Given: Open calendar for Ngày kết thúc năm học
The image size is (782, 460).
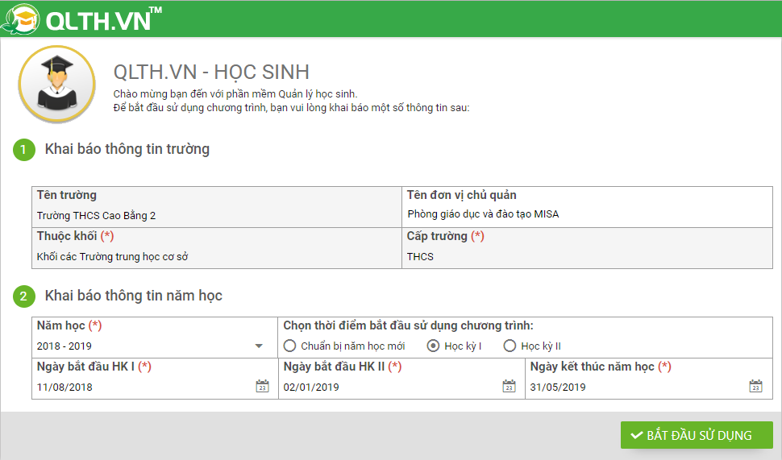Looking at the screenshot, I should [755, 387].
